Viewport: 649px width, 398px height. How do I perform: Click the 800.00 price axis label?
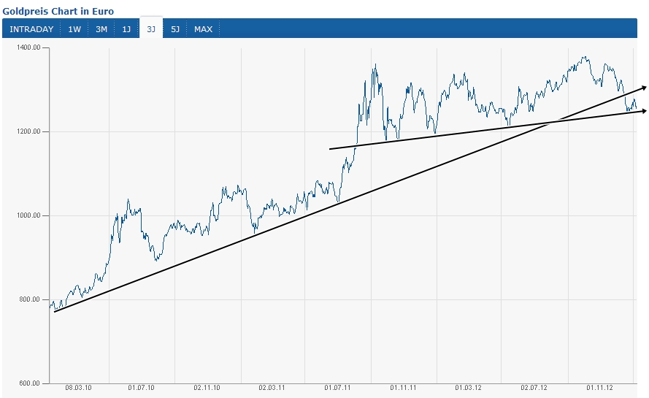32,299
